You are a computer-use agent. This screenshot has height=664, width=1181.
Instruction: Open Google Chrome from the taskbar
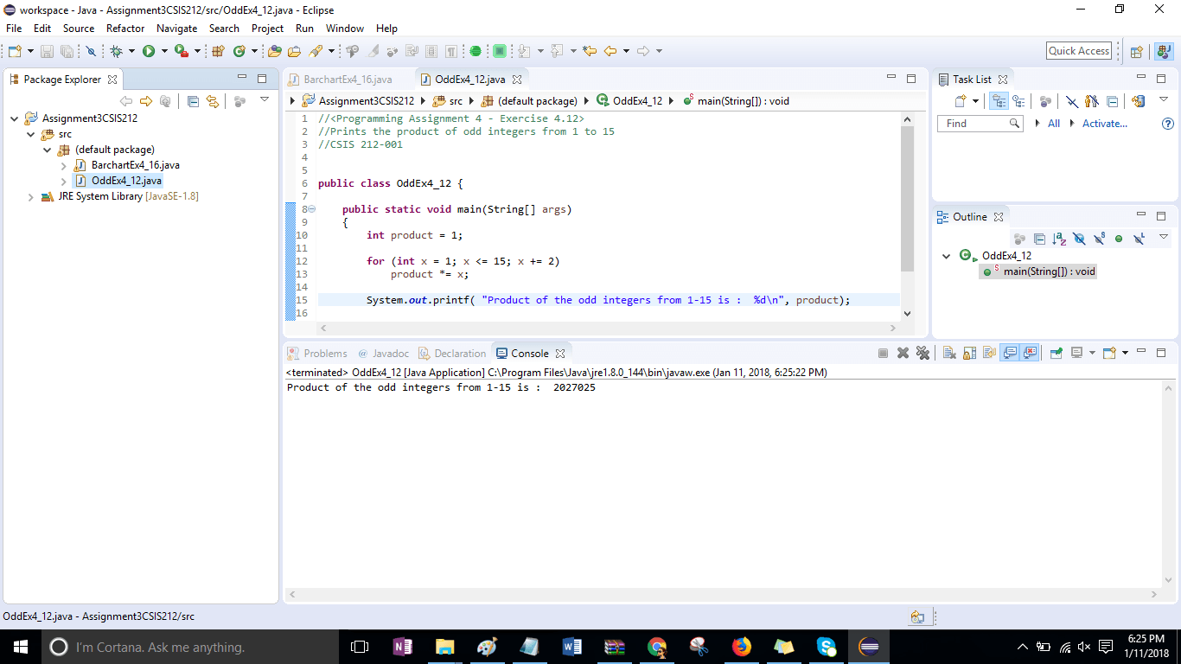tap(657, 647)
